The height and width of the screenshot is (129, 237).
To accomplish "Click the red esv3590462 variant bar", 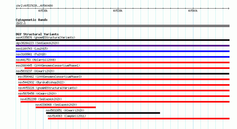I will pyautogui.click(x=124, y=79).
